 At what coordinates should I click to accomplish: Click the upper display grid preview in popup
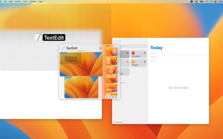click(x=81, y=64)
